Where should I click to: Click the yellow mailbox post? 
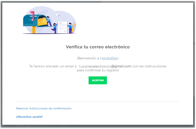click(x=34, y=30)
